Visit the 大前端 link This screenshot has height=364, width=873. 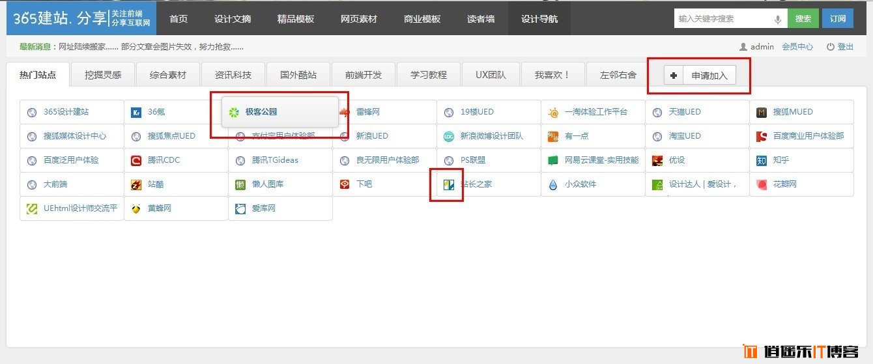click(x=55, y=184)
